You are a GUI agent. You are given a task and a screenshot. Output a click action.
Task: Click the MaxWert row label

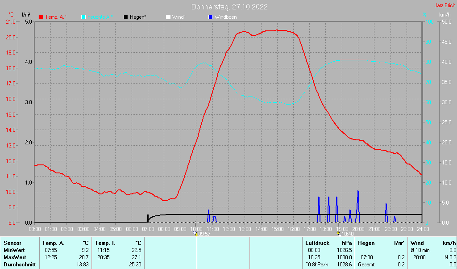tap(14, 257)
